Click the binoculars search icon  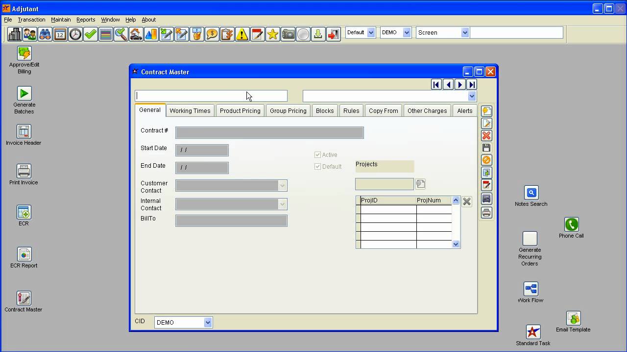click(x=45, y=34)
